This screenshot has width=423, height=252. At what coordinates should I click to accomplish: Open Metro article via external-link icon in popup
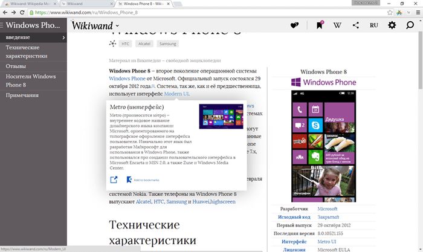click(114, 179)
